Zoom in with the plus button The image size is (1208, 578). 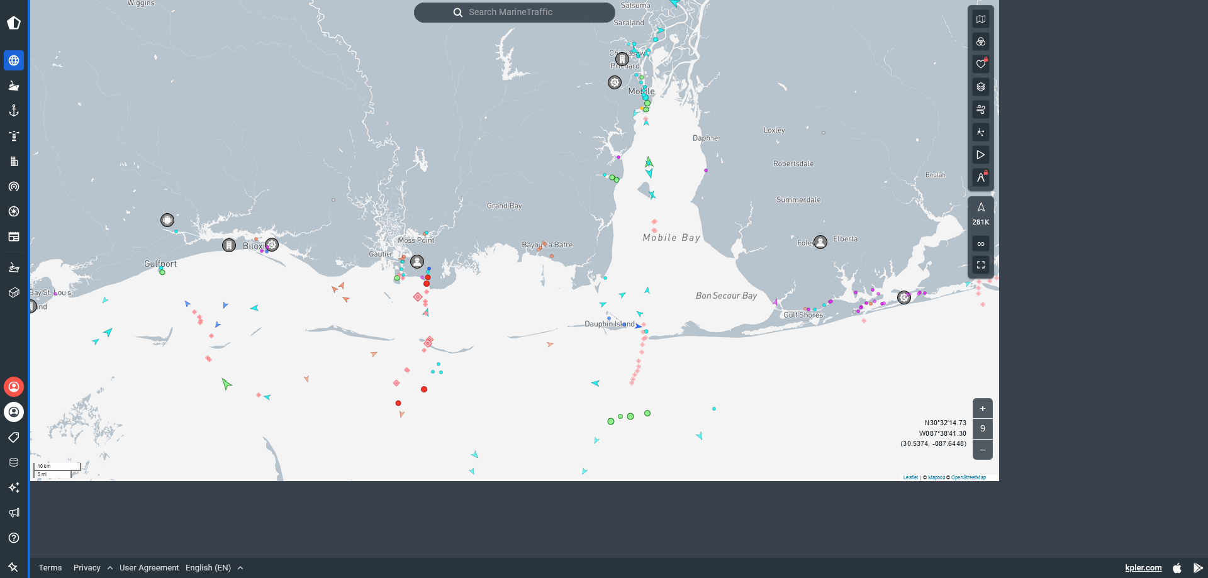click(983, 408)
